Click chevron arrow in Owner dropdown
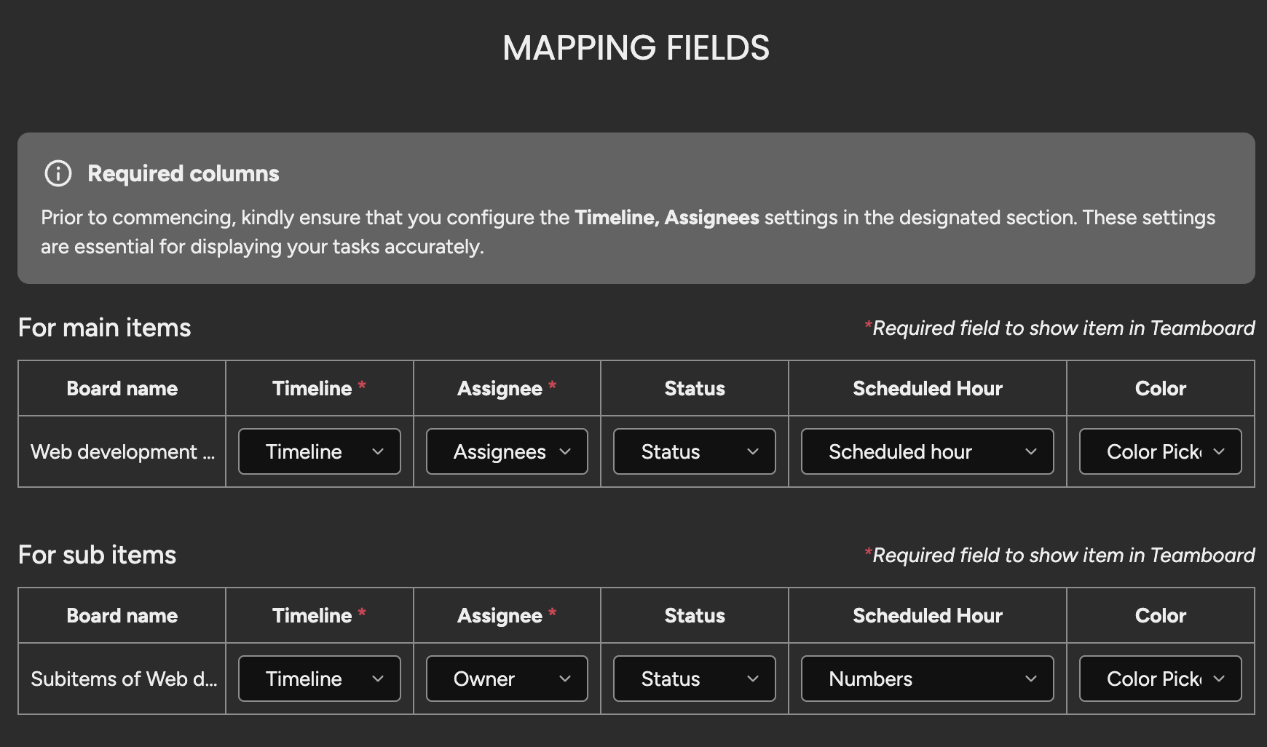 (x=565, y=679)
